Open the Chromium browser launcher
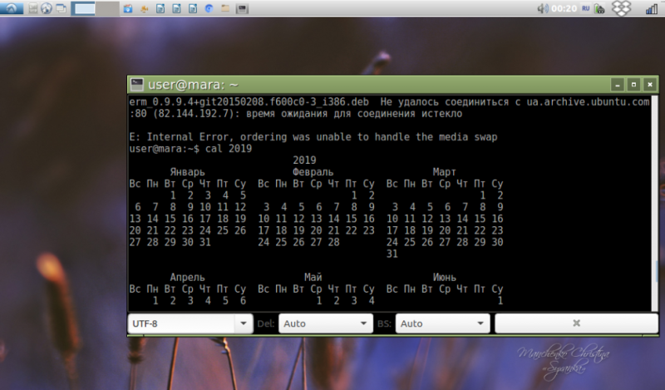665x390 pixels. pos(209,8)
